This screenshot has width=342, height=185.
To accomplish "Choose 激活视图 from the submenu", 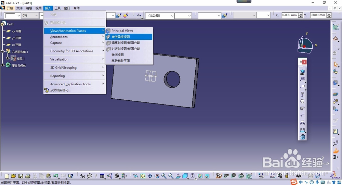I will tap(129, 55).
